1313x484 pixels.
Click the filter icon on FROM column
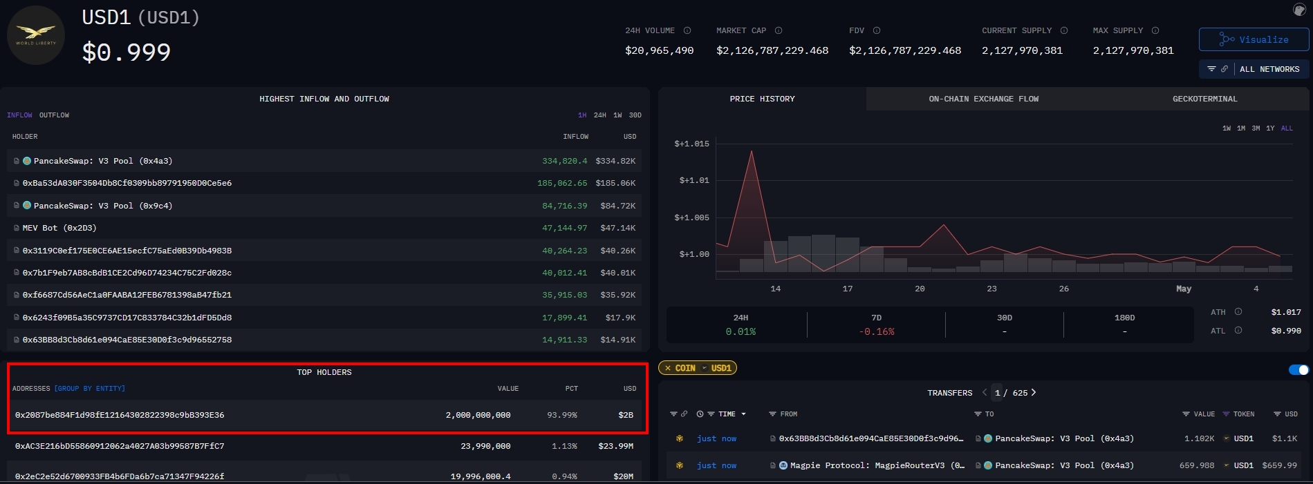(x=772, y=414)
